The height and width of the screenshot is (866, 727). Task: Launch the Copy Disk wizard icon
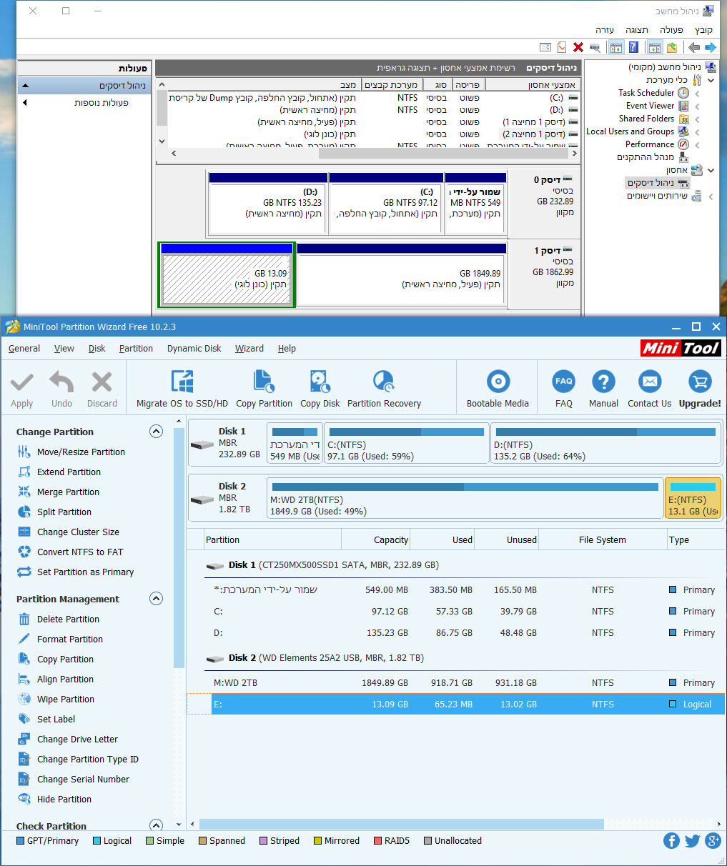pyautogui.click(x=320, y=382)
